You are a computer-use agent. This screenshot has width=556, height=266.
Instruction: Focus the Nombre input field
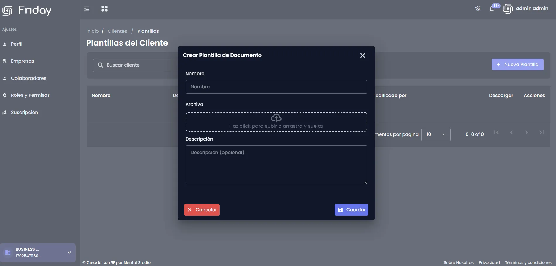click(276, 87)
